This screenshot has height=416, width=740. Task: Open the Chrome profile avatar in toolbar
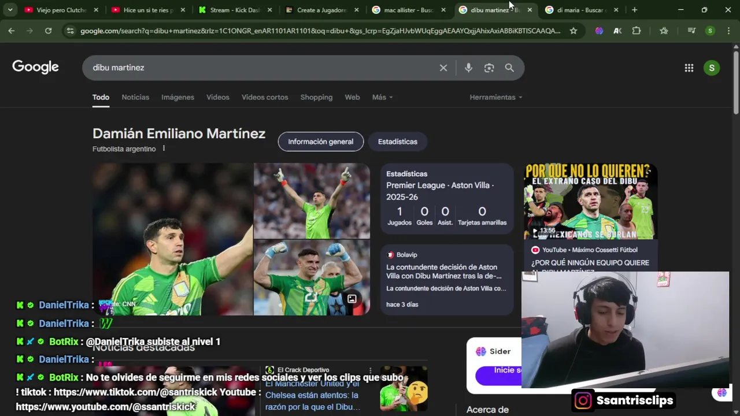point(710,31)
